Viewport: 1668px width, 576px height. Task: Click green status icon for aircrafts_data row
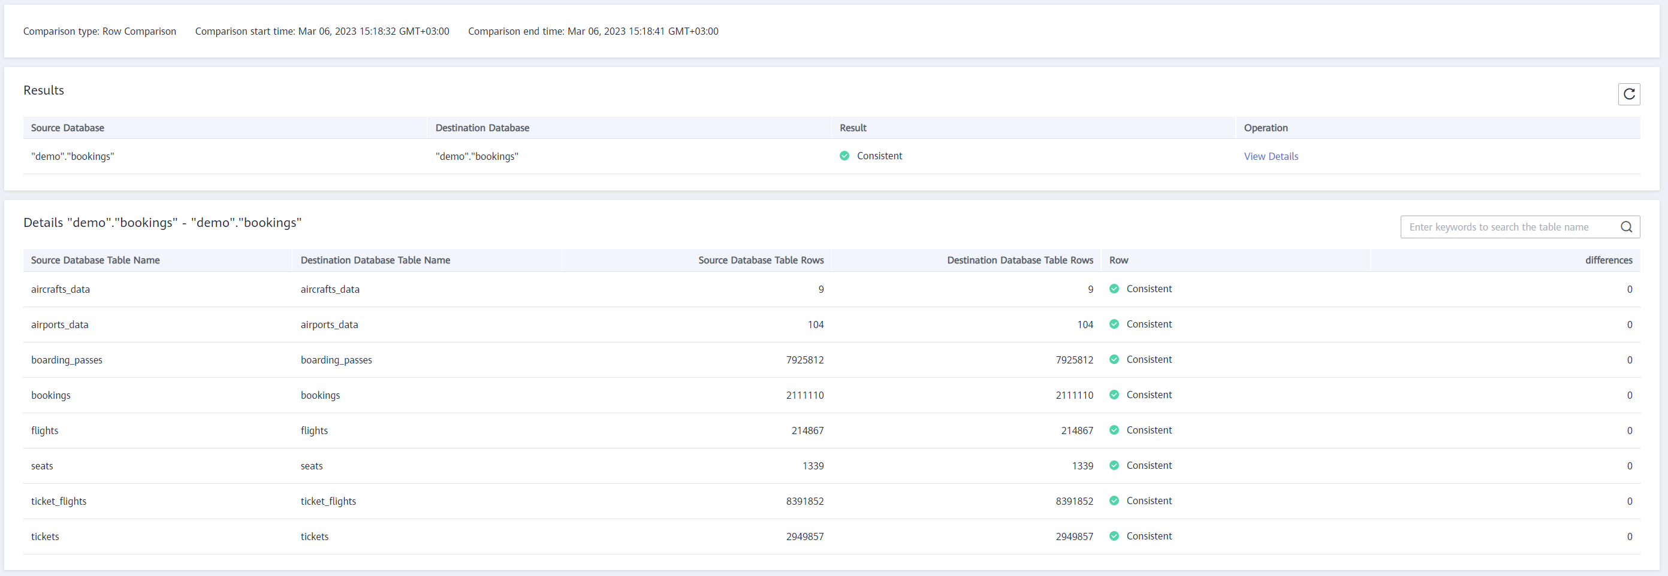point(1114,289)
